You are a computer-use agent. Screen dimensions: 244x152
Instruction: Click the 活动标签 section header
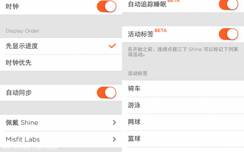138,73
